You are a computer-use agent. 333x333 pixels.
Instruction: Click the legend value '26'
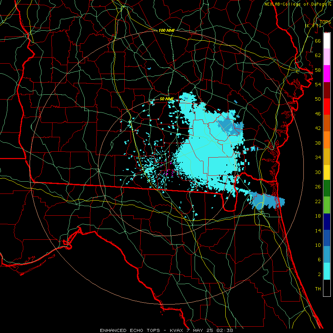click(x=318, y=187)
